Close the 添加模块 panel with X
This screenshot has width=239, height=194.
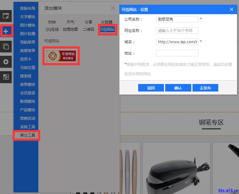click(113, 8)
